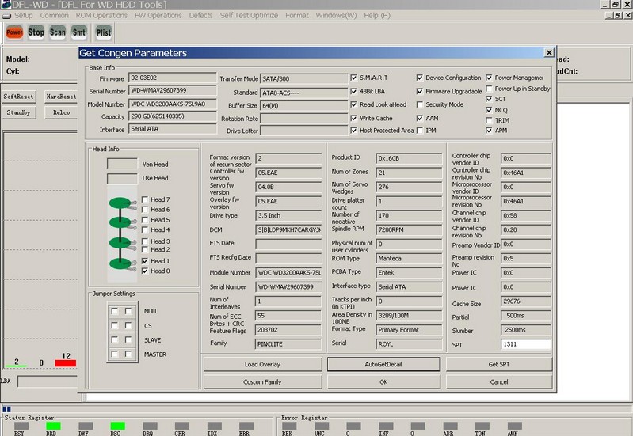This screenshot has width=633, height=436.
Task: Click the INF error register indicator
Action: coord(386,426)
